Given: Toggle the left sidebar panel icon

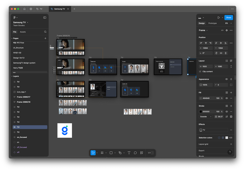Looking at the screenshot, I should (45, 18).
